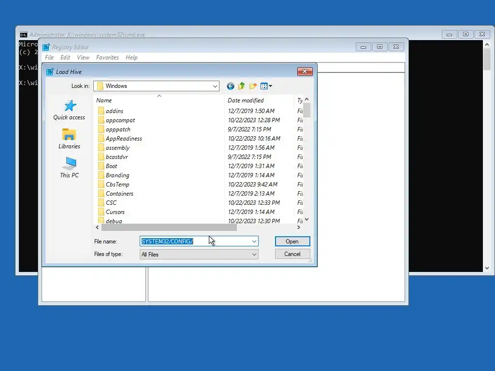The height and width of the screenshot is (371, 495).
Task: Click the assembly folder icon
Action: (x=101, y=147)
